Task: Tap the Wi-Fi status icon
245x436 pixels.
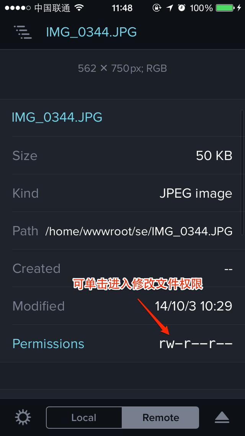Action: pyautogui.click(x=79, y=8)
